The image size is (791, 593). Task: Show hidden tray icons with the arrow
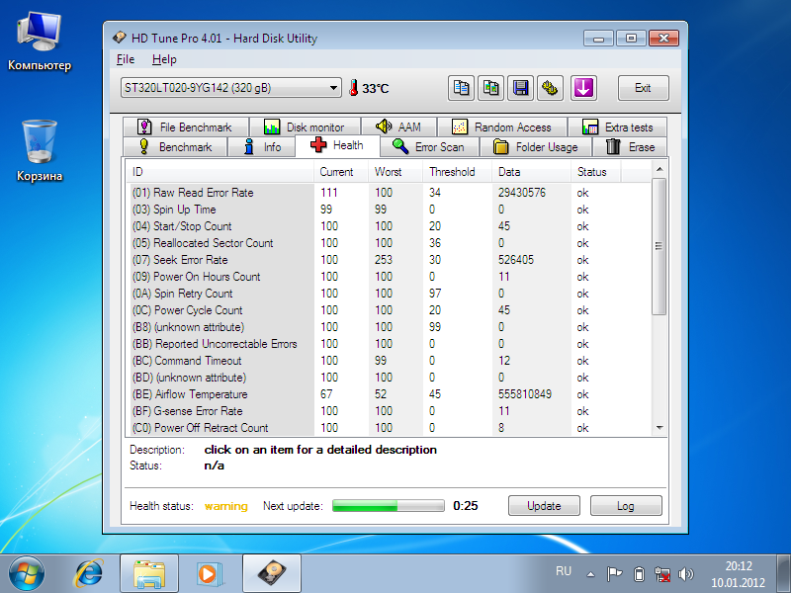pyautogui.click(x=591, y=573)
